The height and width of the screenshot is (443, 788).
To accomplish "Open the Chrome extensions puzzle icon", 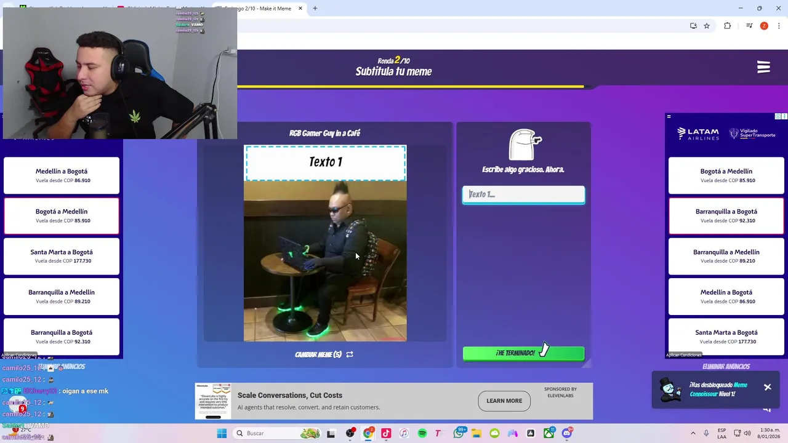I will point(728,26).
